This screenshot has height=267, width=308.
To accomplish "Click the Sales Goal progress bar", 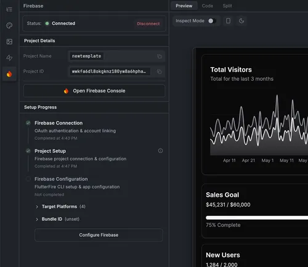I will pos(257,218).
